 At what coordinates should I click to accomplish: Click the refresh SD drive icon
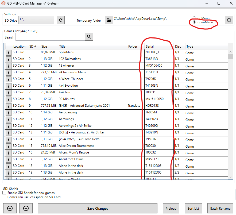point(61,20)
